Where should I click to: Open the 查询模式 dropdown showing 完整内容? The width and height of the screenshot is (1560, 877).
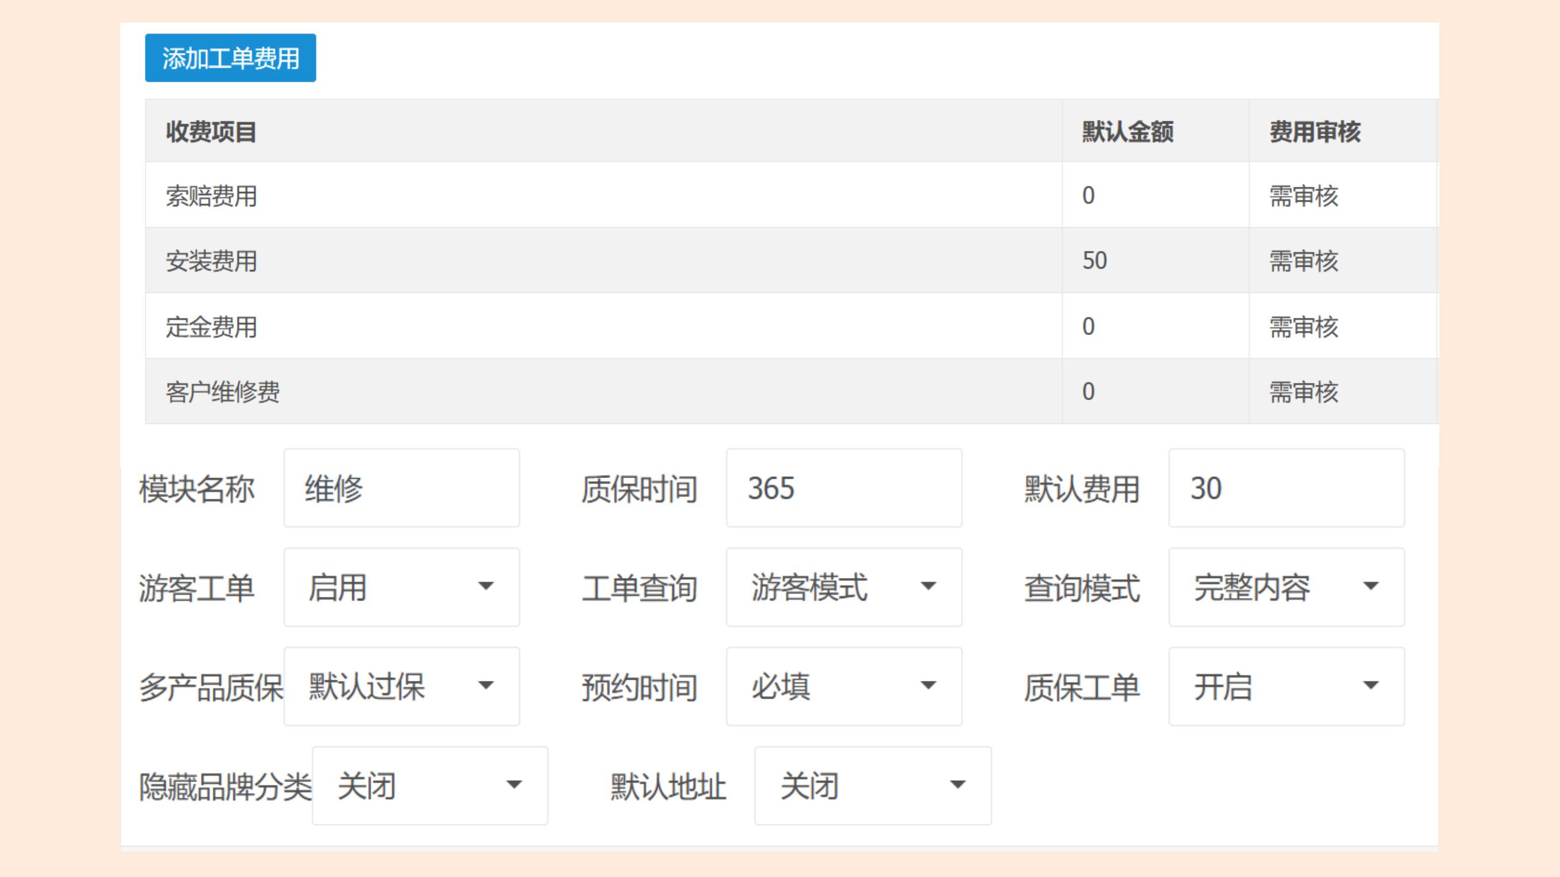tap(1286, 587)
